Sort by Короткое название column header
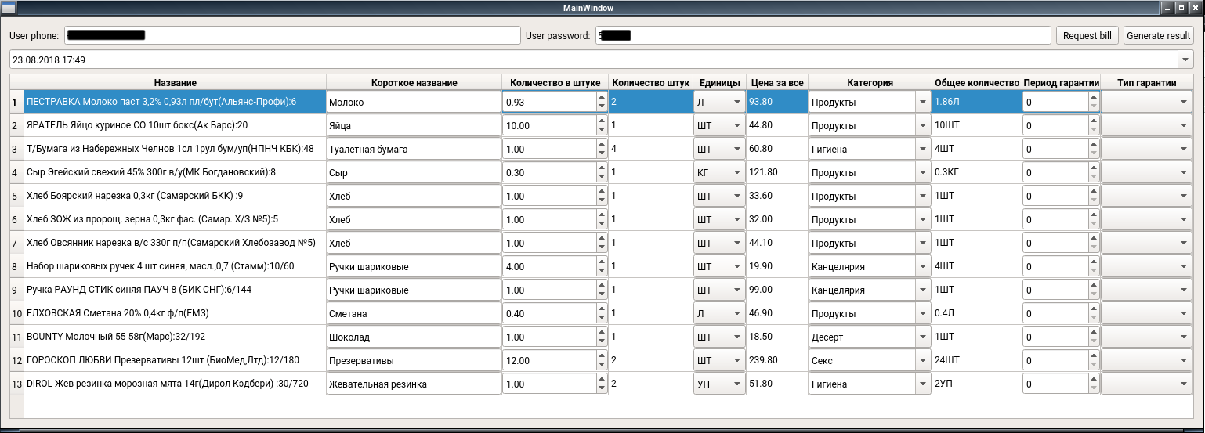 pos(414,82)
